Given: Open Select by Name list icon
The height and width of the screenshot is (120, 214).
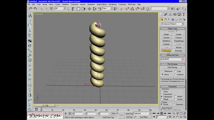Looking at the screenshot, I should (73, 9).
